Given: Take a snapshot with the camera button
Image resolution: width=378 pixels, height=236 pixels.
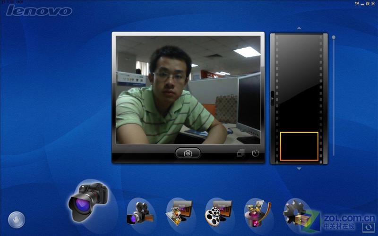Looking at the screenshot, I should coord(188,153).
